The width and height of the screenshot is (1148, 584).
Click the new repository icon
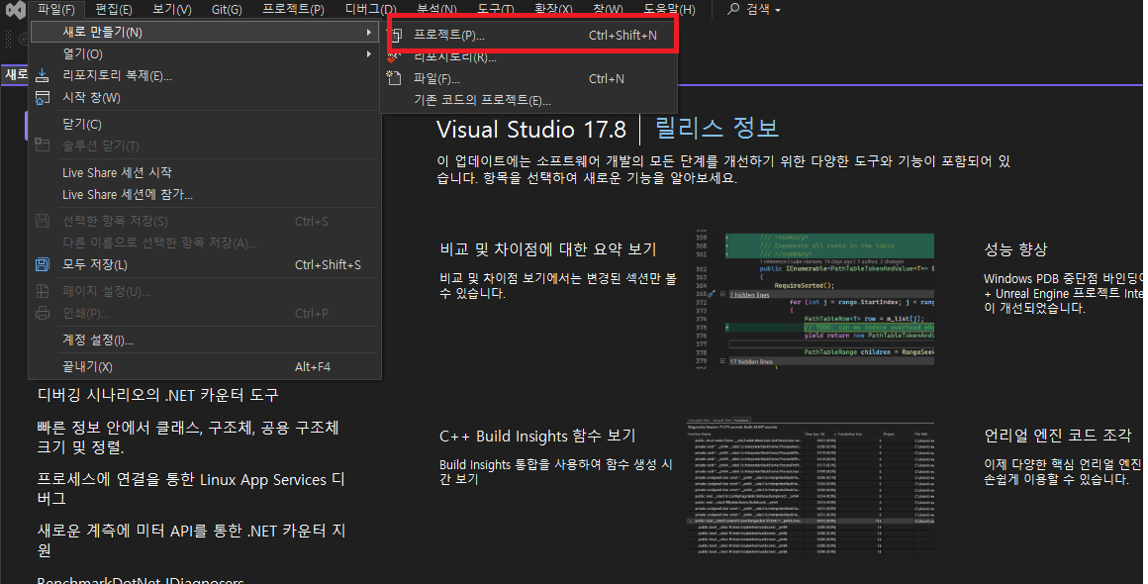pyautogui.click(x=395, y=57)
